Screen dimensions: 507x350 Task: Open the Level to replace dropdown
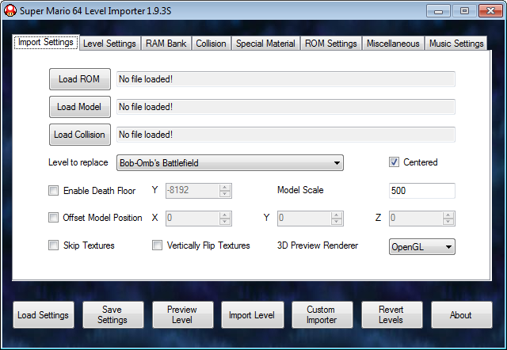click(230, 163)
